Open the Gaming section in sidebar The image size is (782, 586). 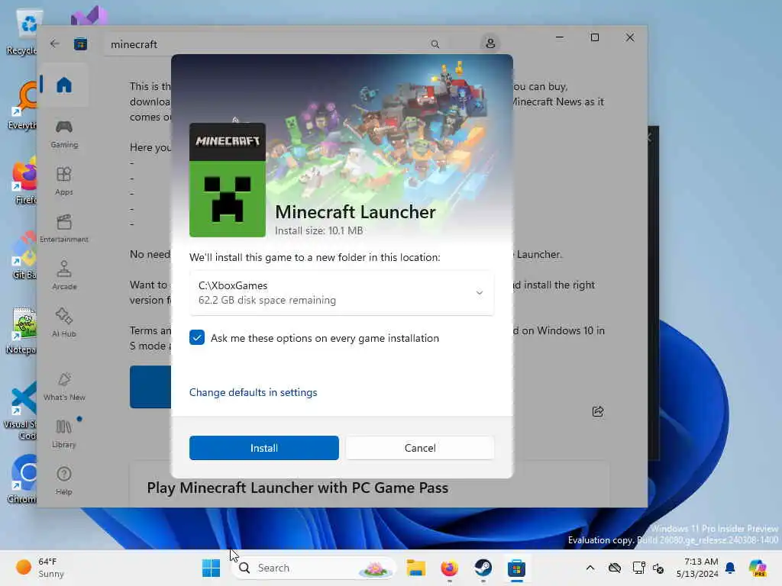[x=64, y=134]
